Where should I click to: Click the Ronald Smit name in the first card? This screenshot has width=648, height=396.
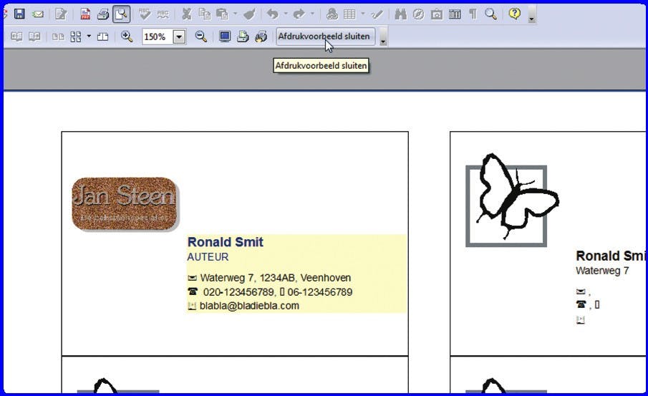tap(226, 242)
